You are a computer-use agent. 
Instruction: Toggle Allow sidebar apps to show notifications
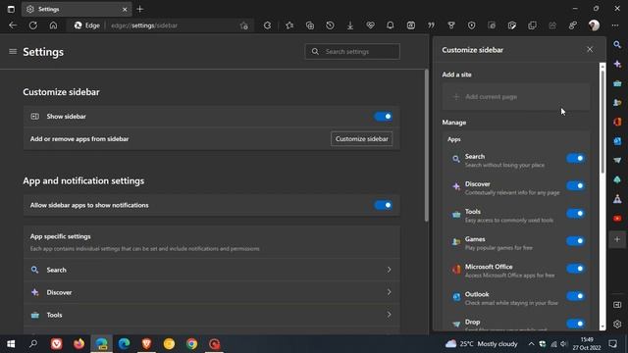coord(384,205)
